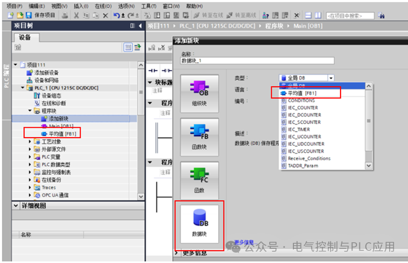Click the Redo arrow icon
The image size is (408, 263).
pyautogui.click(x=131, y=16)
